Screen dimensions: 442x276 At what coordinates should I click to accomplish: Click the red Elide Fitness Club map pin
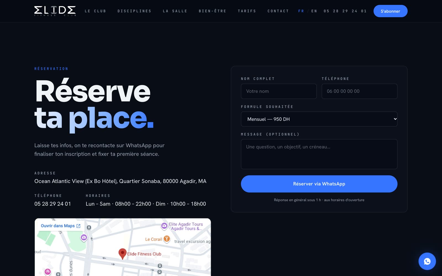[122, 254]
